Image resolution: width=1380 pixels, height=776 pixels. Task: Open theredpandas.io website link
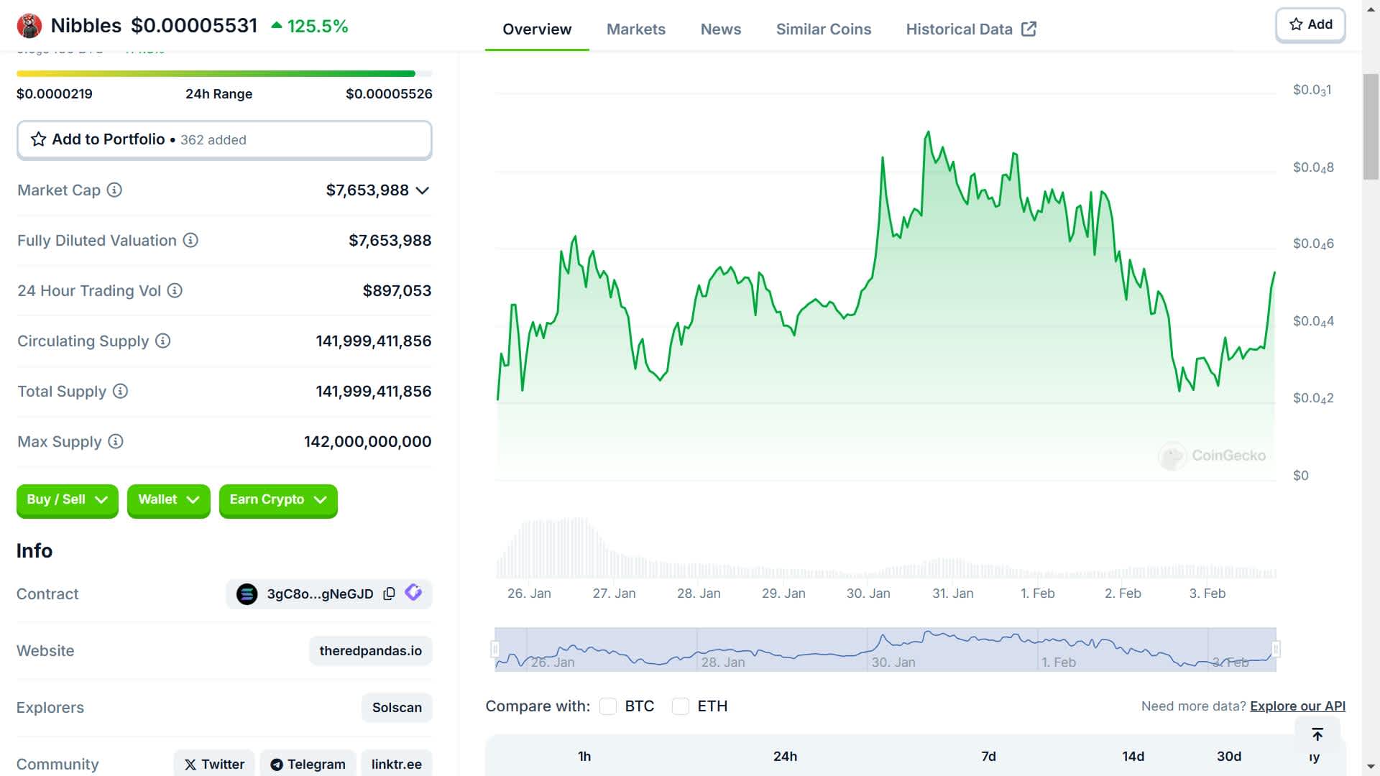[x=370, y=651]
